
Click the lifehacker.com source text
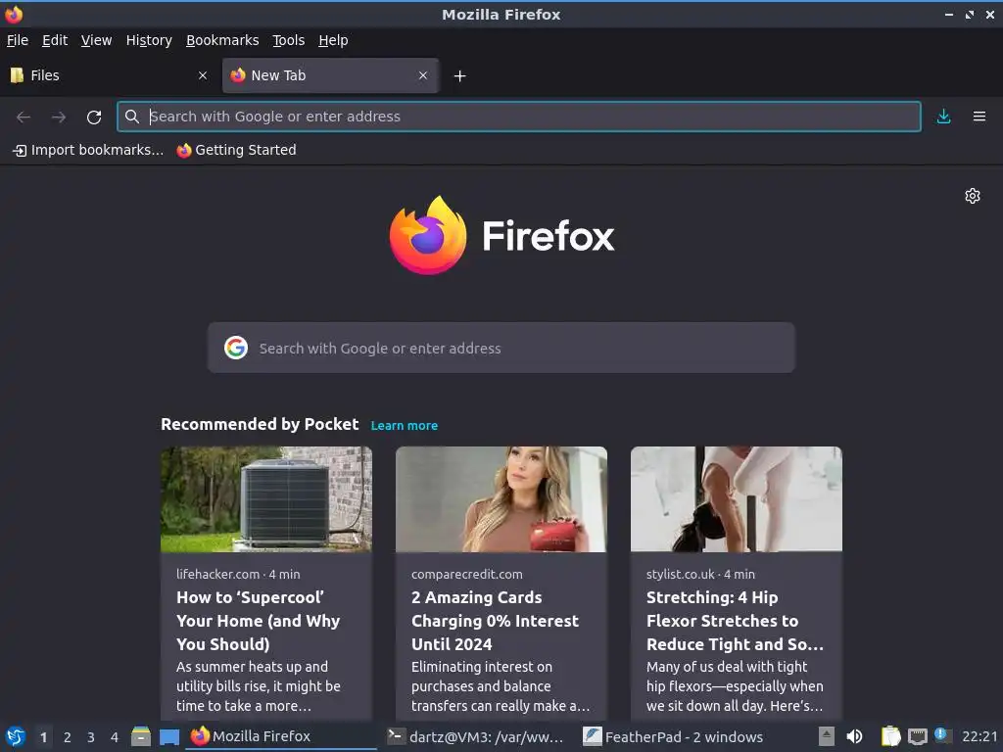pyautogui.click(x=218, y=574)
